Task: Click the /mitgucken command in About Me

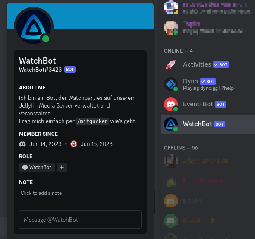Action: click(92, 121)
